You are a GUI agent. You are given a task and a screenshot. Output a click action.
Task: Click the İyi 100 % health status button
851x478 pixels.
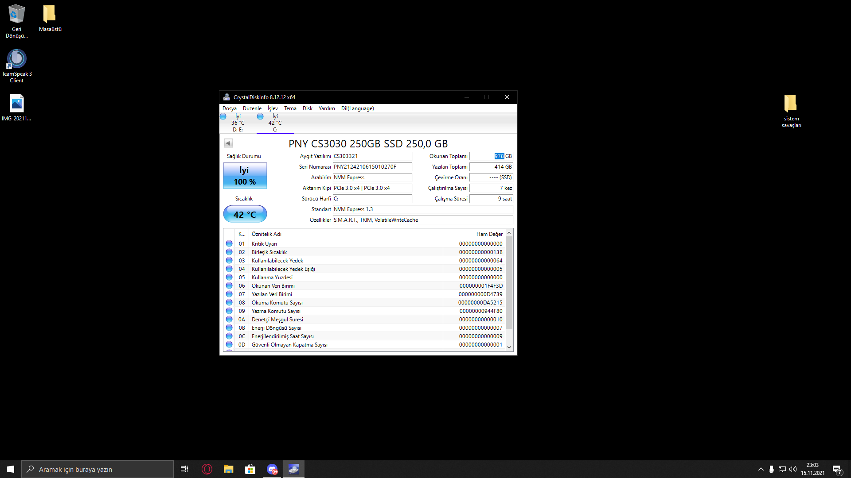245,176
